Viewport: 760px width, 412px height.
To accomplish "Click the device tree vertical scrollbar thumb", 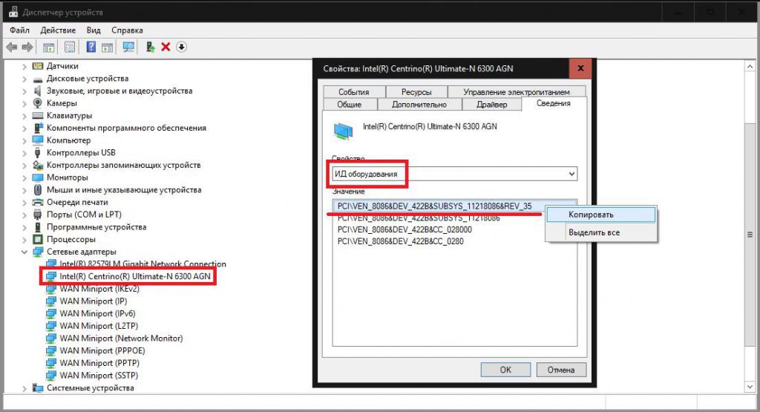I will click(x=750, y=235).
